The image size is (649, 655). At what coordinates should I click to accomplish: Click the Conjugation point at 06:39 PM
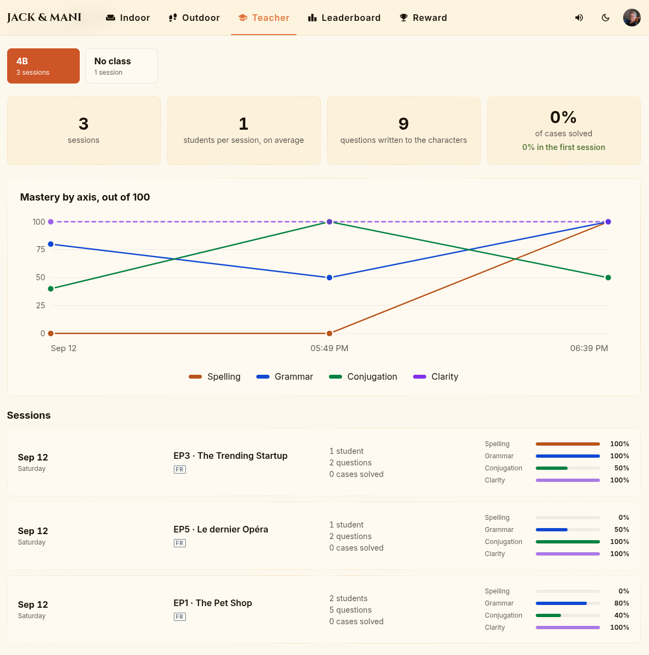click(x=608, y=277)
